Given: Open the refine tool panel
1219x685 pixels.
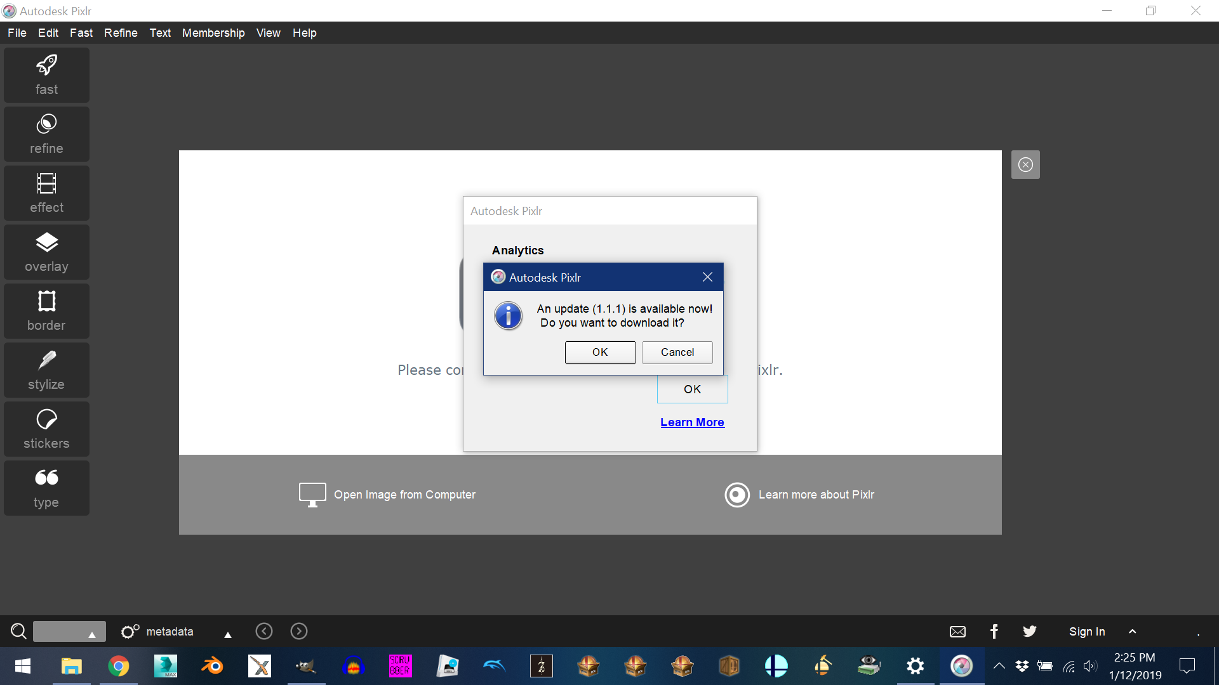Looking at the screenshot, I should (x=46, y=134).
